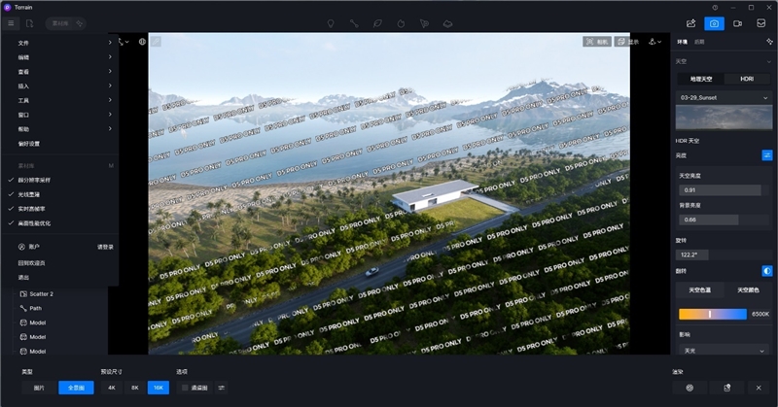Viewport: 778px width, 407px height.
Task: Open 偏好设置 from the menu
Action: click(29, 144)
